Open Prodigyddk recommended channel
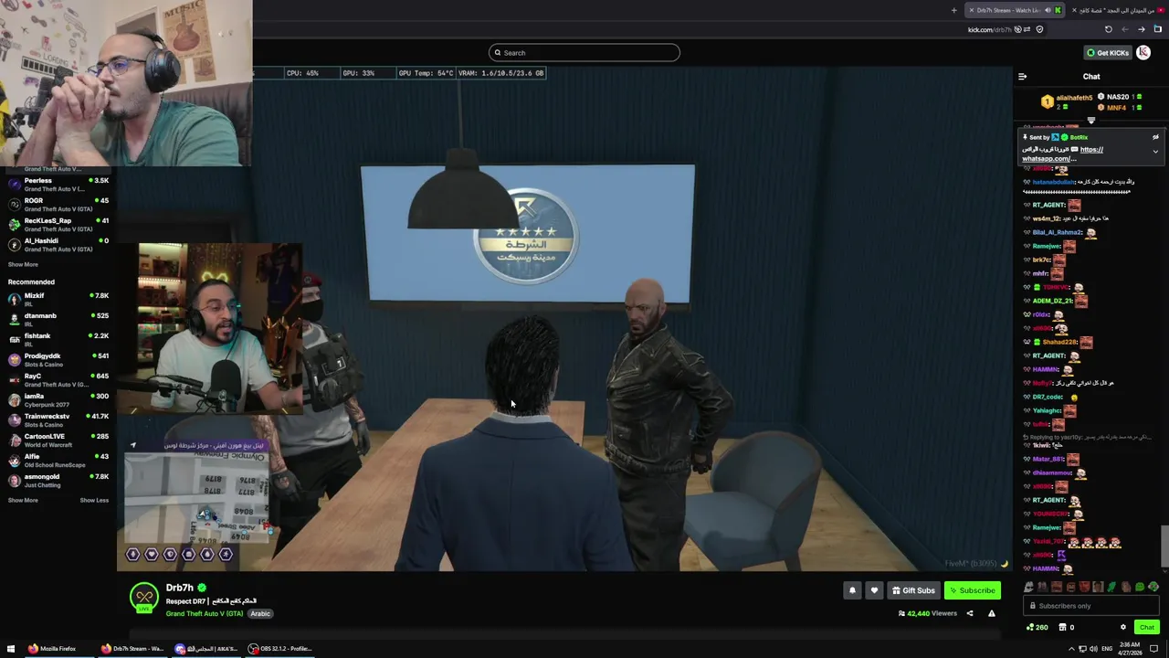The height and width of the screenshot is (658, 1169). pyautogui.click(x=58, y=359)
